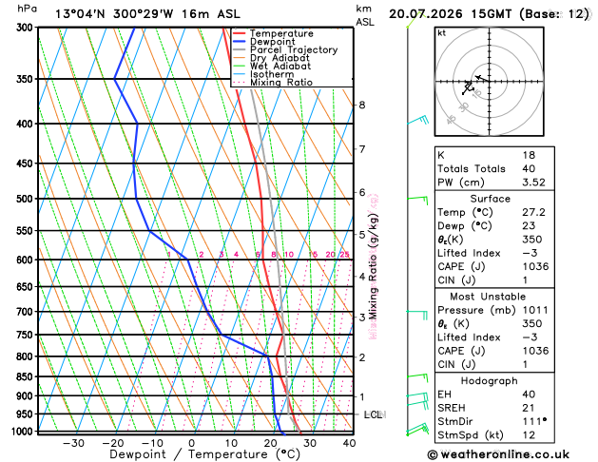Click the red Temperature line sample in legend
The image size is (598, 462).
[x=240, y=33]
